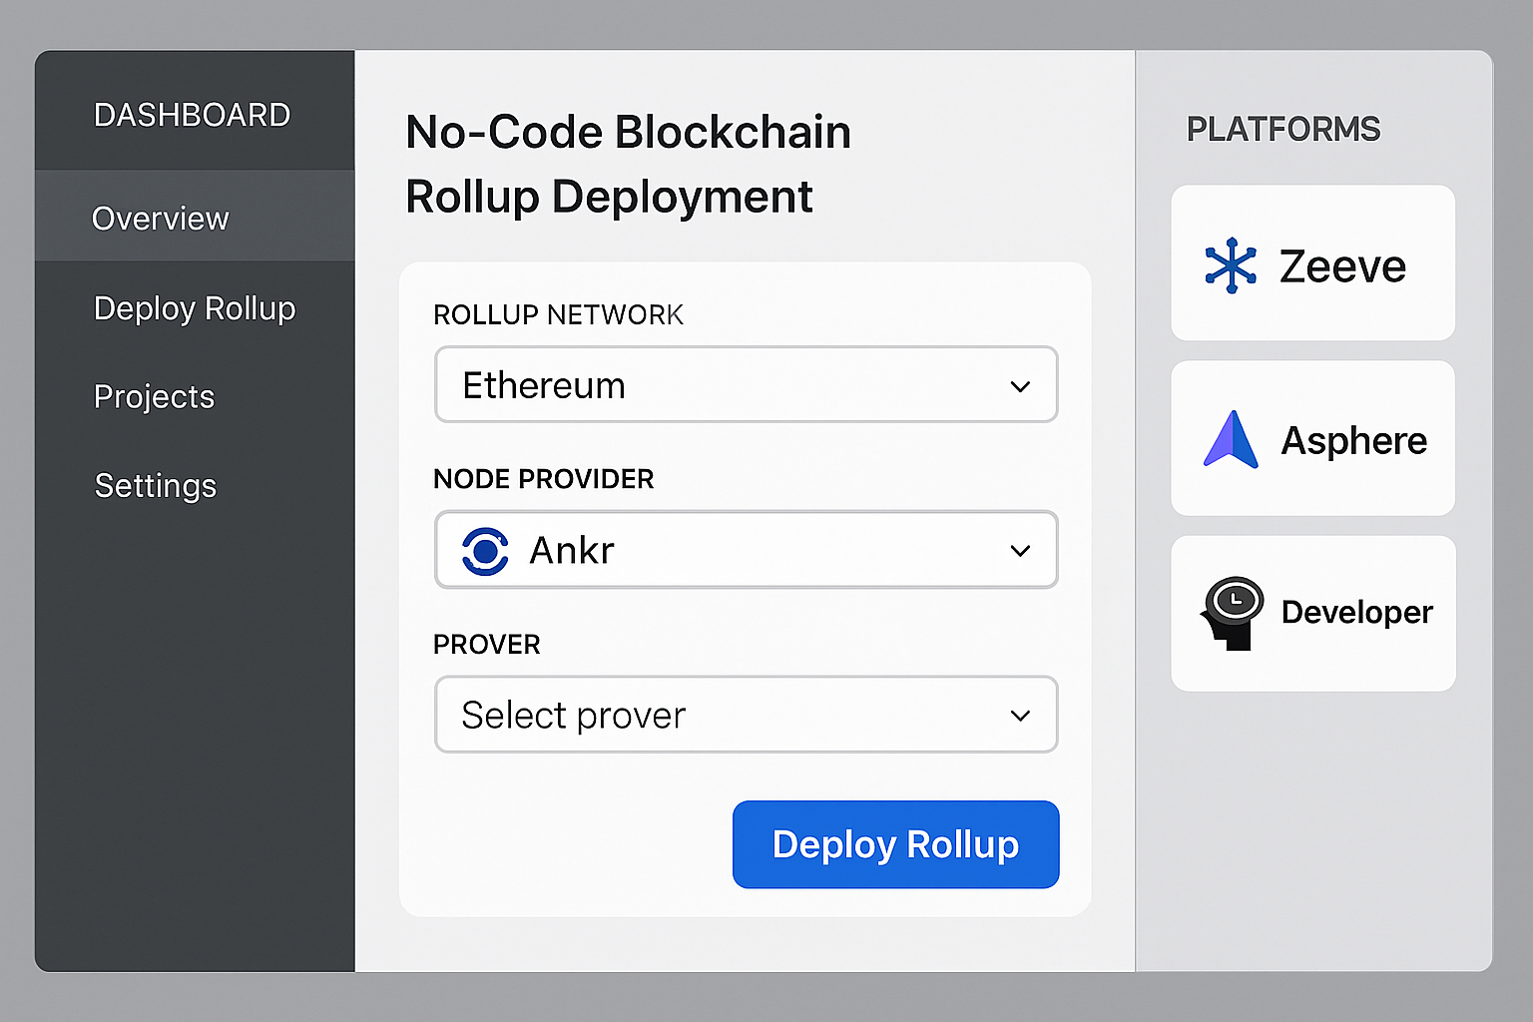This screenshot has width=1533, height=1022.
Task: Open the Zeeve platform card
Action: 1312,262
